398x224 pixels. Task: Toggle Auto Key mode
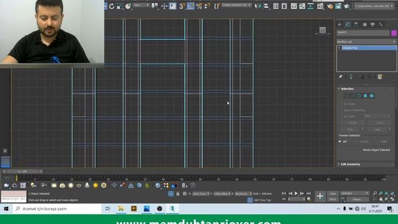coord(333,194)
